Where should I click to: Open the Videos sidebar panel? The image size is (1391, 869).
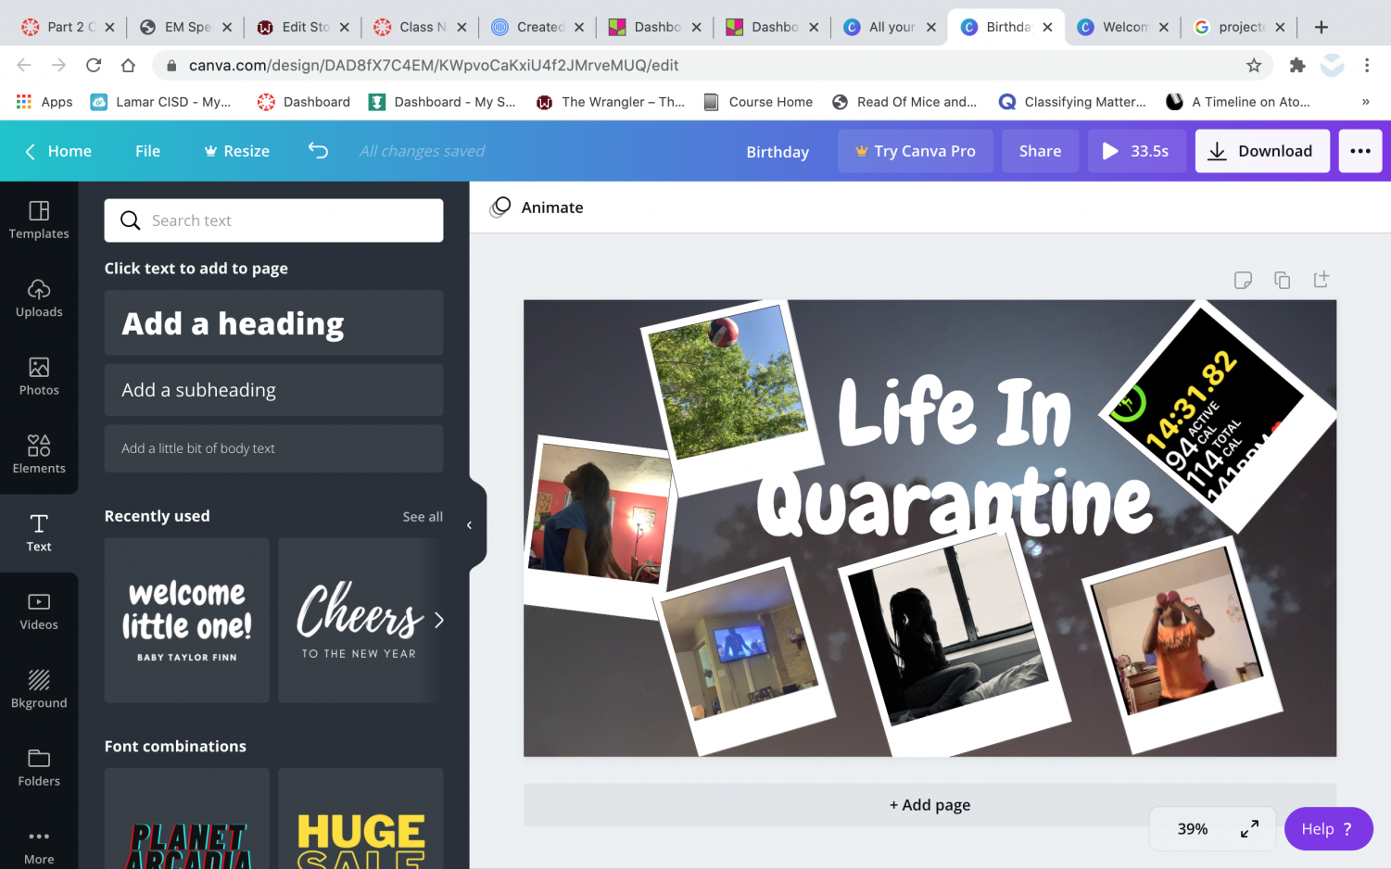click(39, 611)
